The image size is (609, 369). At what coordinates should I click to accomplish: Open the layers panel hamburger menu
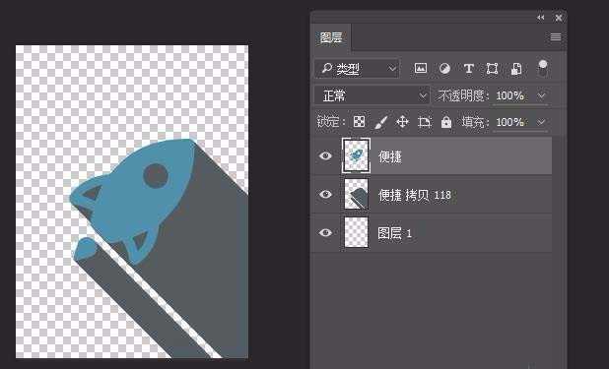click(x=556, y=36)
